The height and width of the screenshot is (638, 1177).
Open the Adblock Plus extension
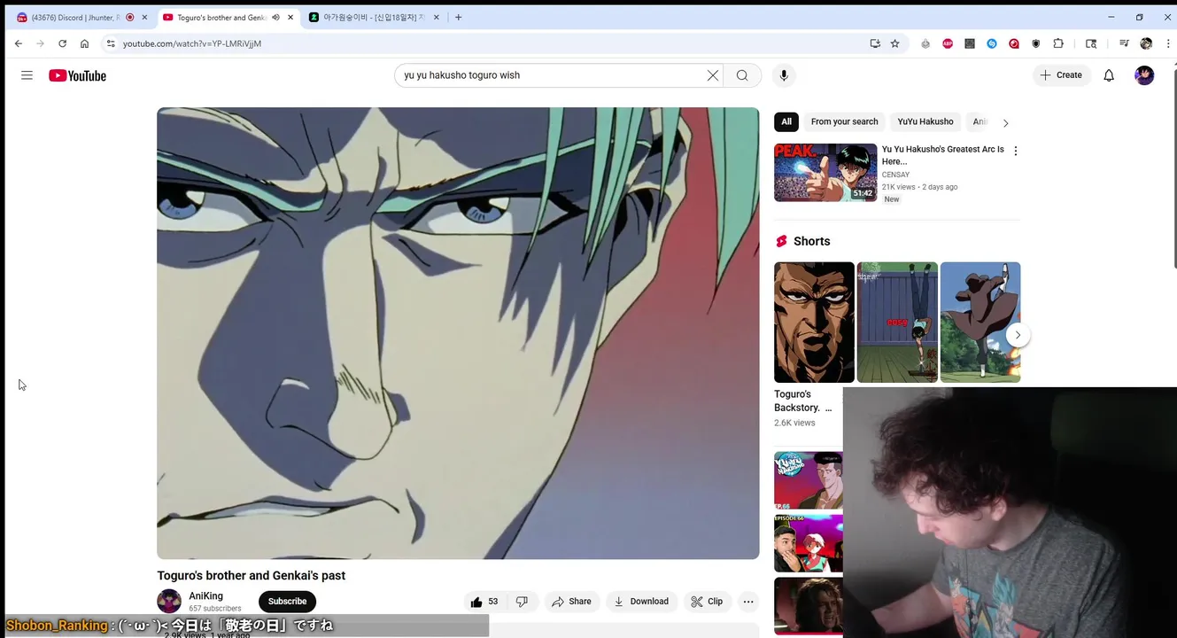948,43
